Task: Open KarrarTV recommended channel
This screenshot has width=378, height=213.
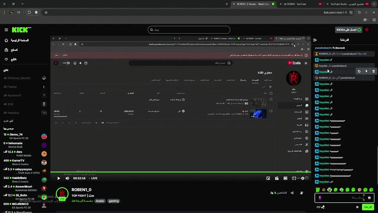Action: pos(25,162)
